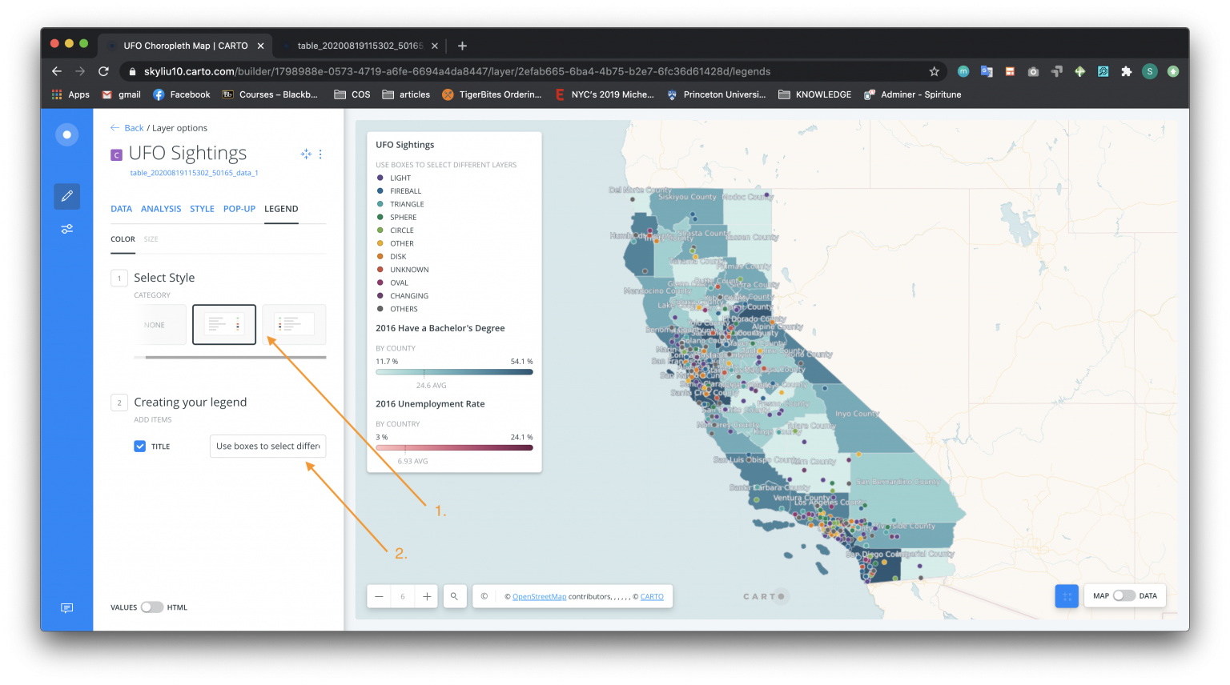The image size is (1230, 685).
Task: Click the crosshair centering icon beside UFO Sightings
Action: (x=306, y=154)
